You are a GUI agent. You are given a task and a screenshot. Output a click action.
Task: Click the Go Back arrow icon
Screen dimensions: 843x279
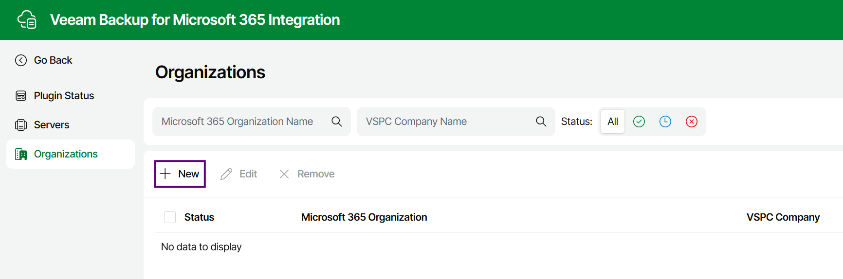click(21, 60)
